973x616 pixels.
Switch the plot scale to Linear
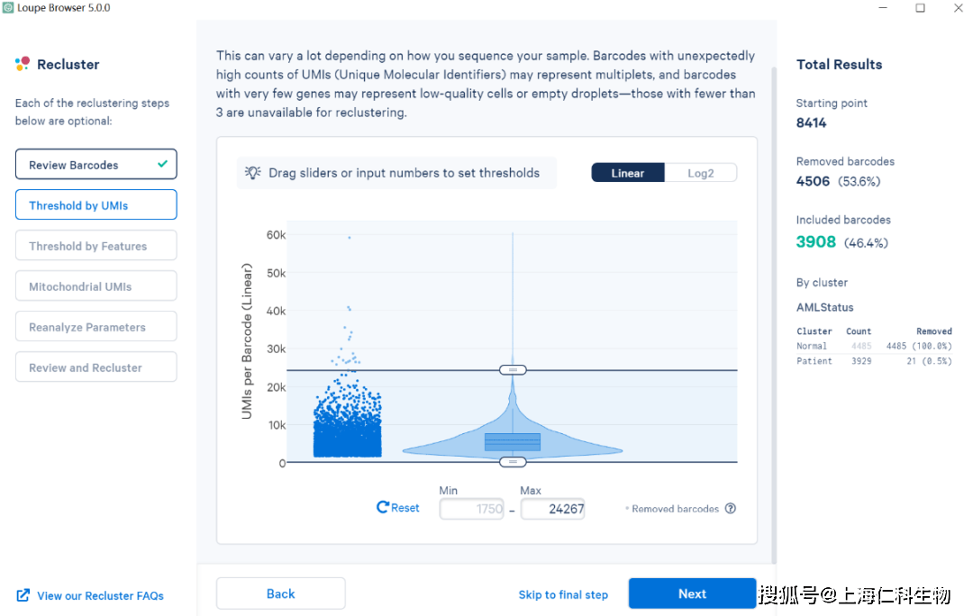point(628,173)
